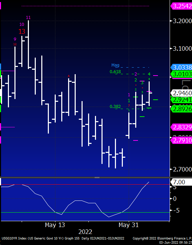
Task: Select the red overbought line in the oscillator
Action: point(85,185)
